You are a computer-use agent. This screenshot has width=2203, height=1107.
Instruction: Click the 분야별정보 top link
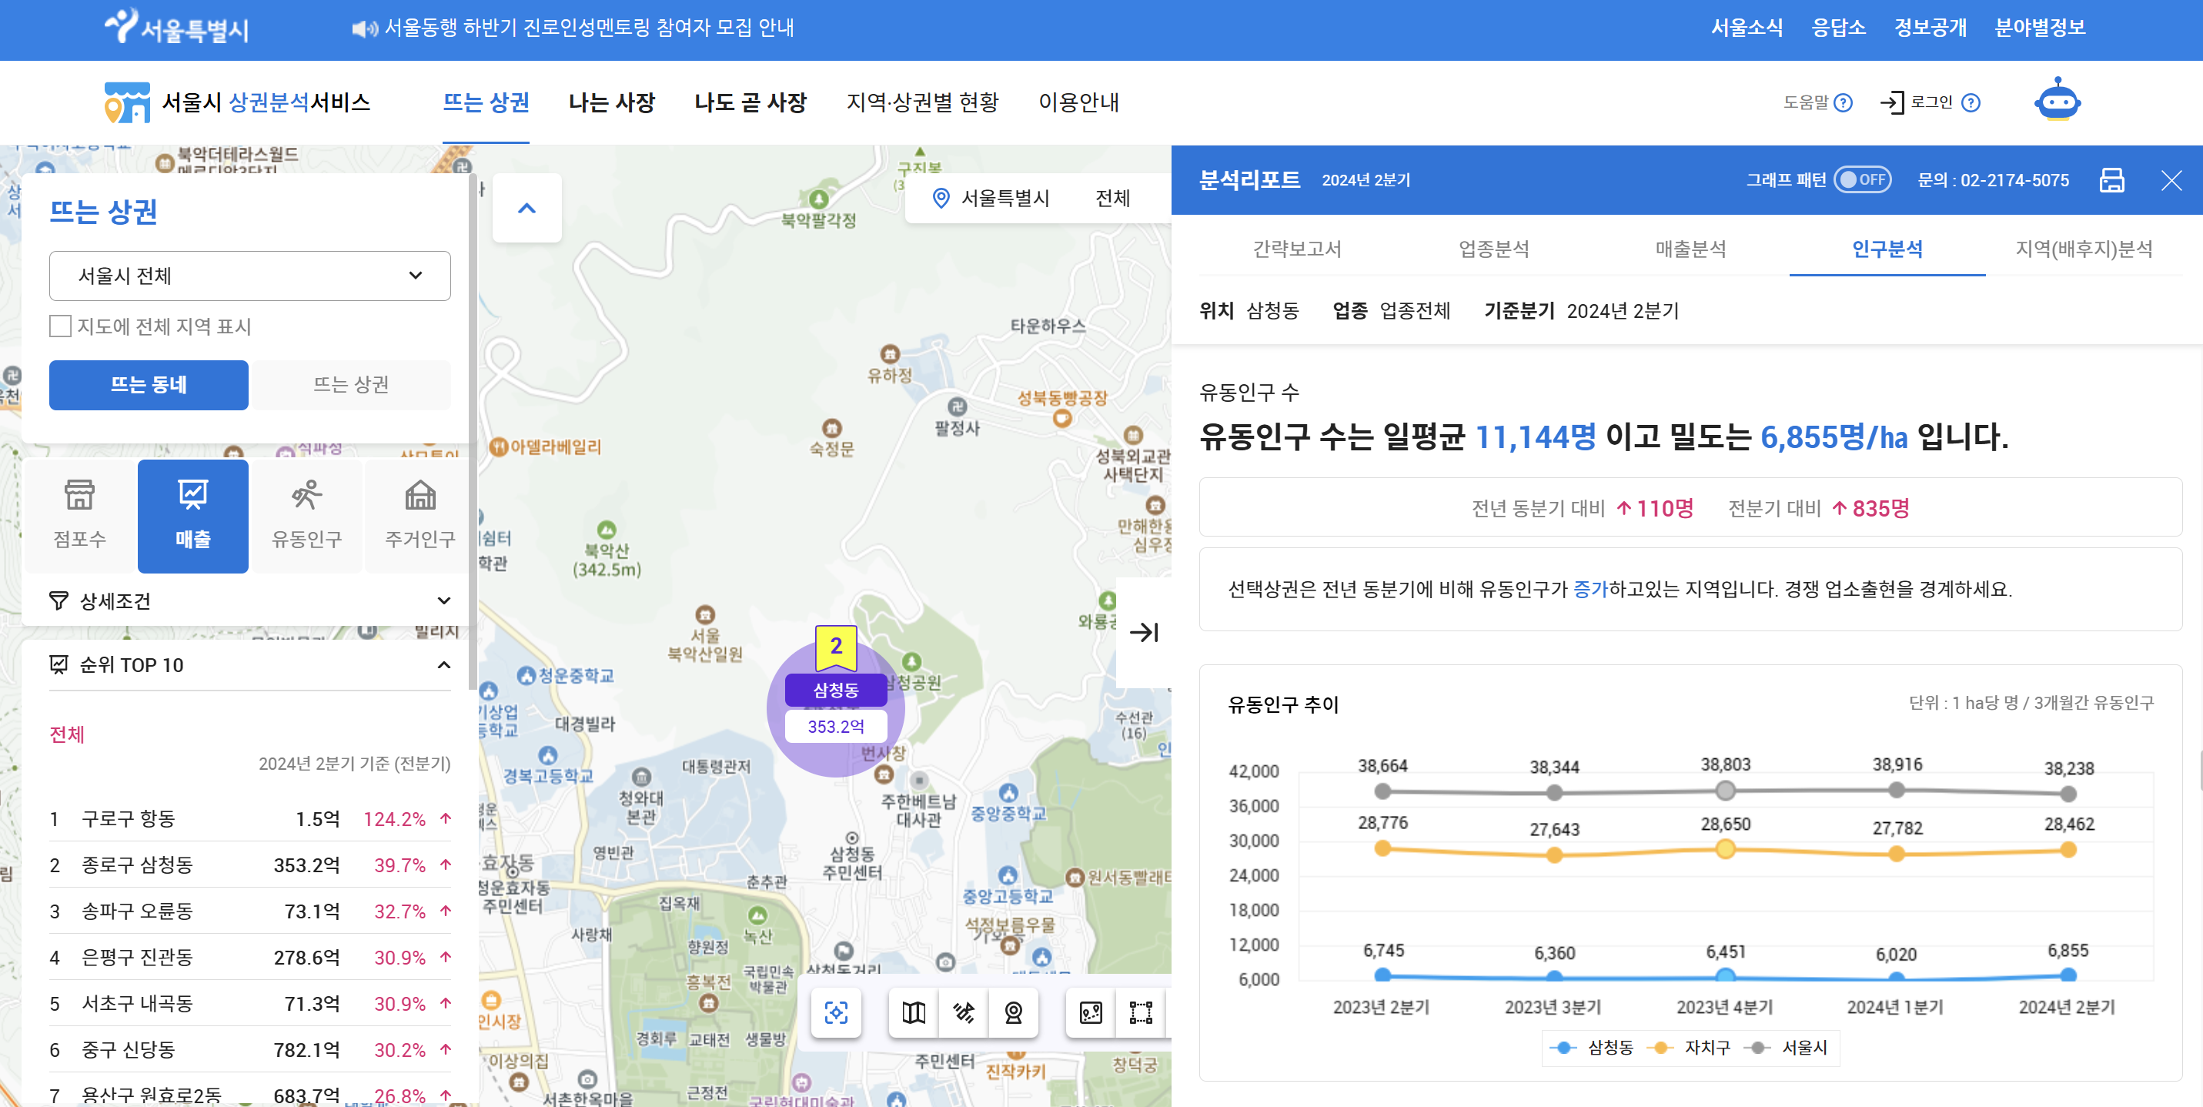2040,28
